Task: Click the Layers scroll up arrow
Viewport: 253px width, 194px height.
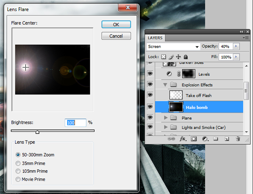Action: [x=246, y=66]
